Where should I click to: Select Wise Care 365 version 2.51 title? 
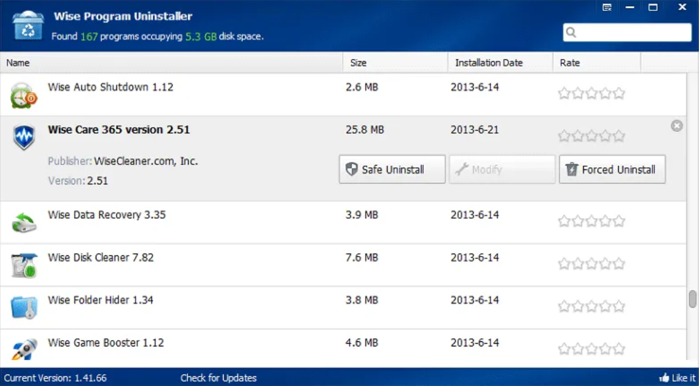(119, 129)
